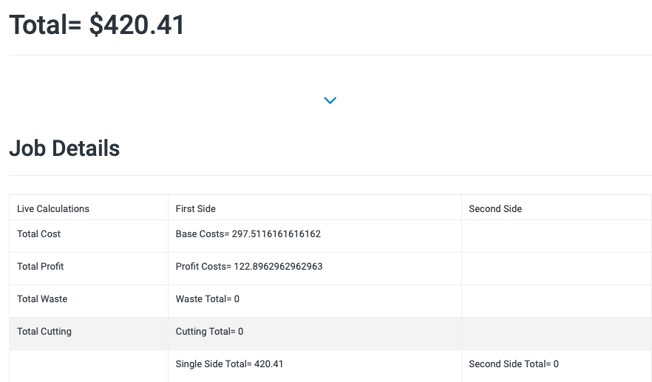Screen dimensions: 652x382
Task: Click the Profit Costs value cell
Action: (x=315, y=268)
